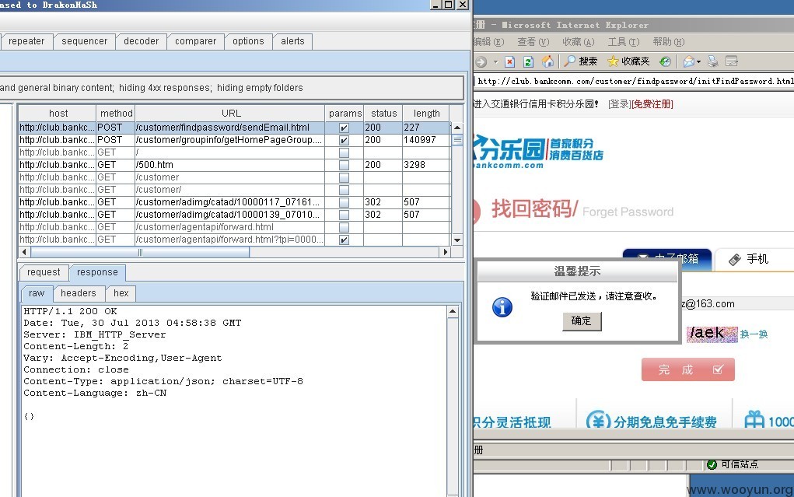794x497 pixels.
Task: Open IE 查看(V) menu
Action: click(x=533, y=42)
